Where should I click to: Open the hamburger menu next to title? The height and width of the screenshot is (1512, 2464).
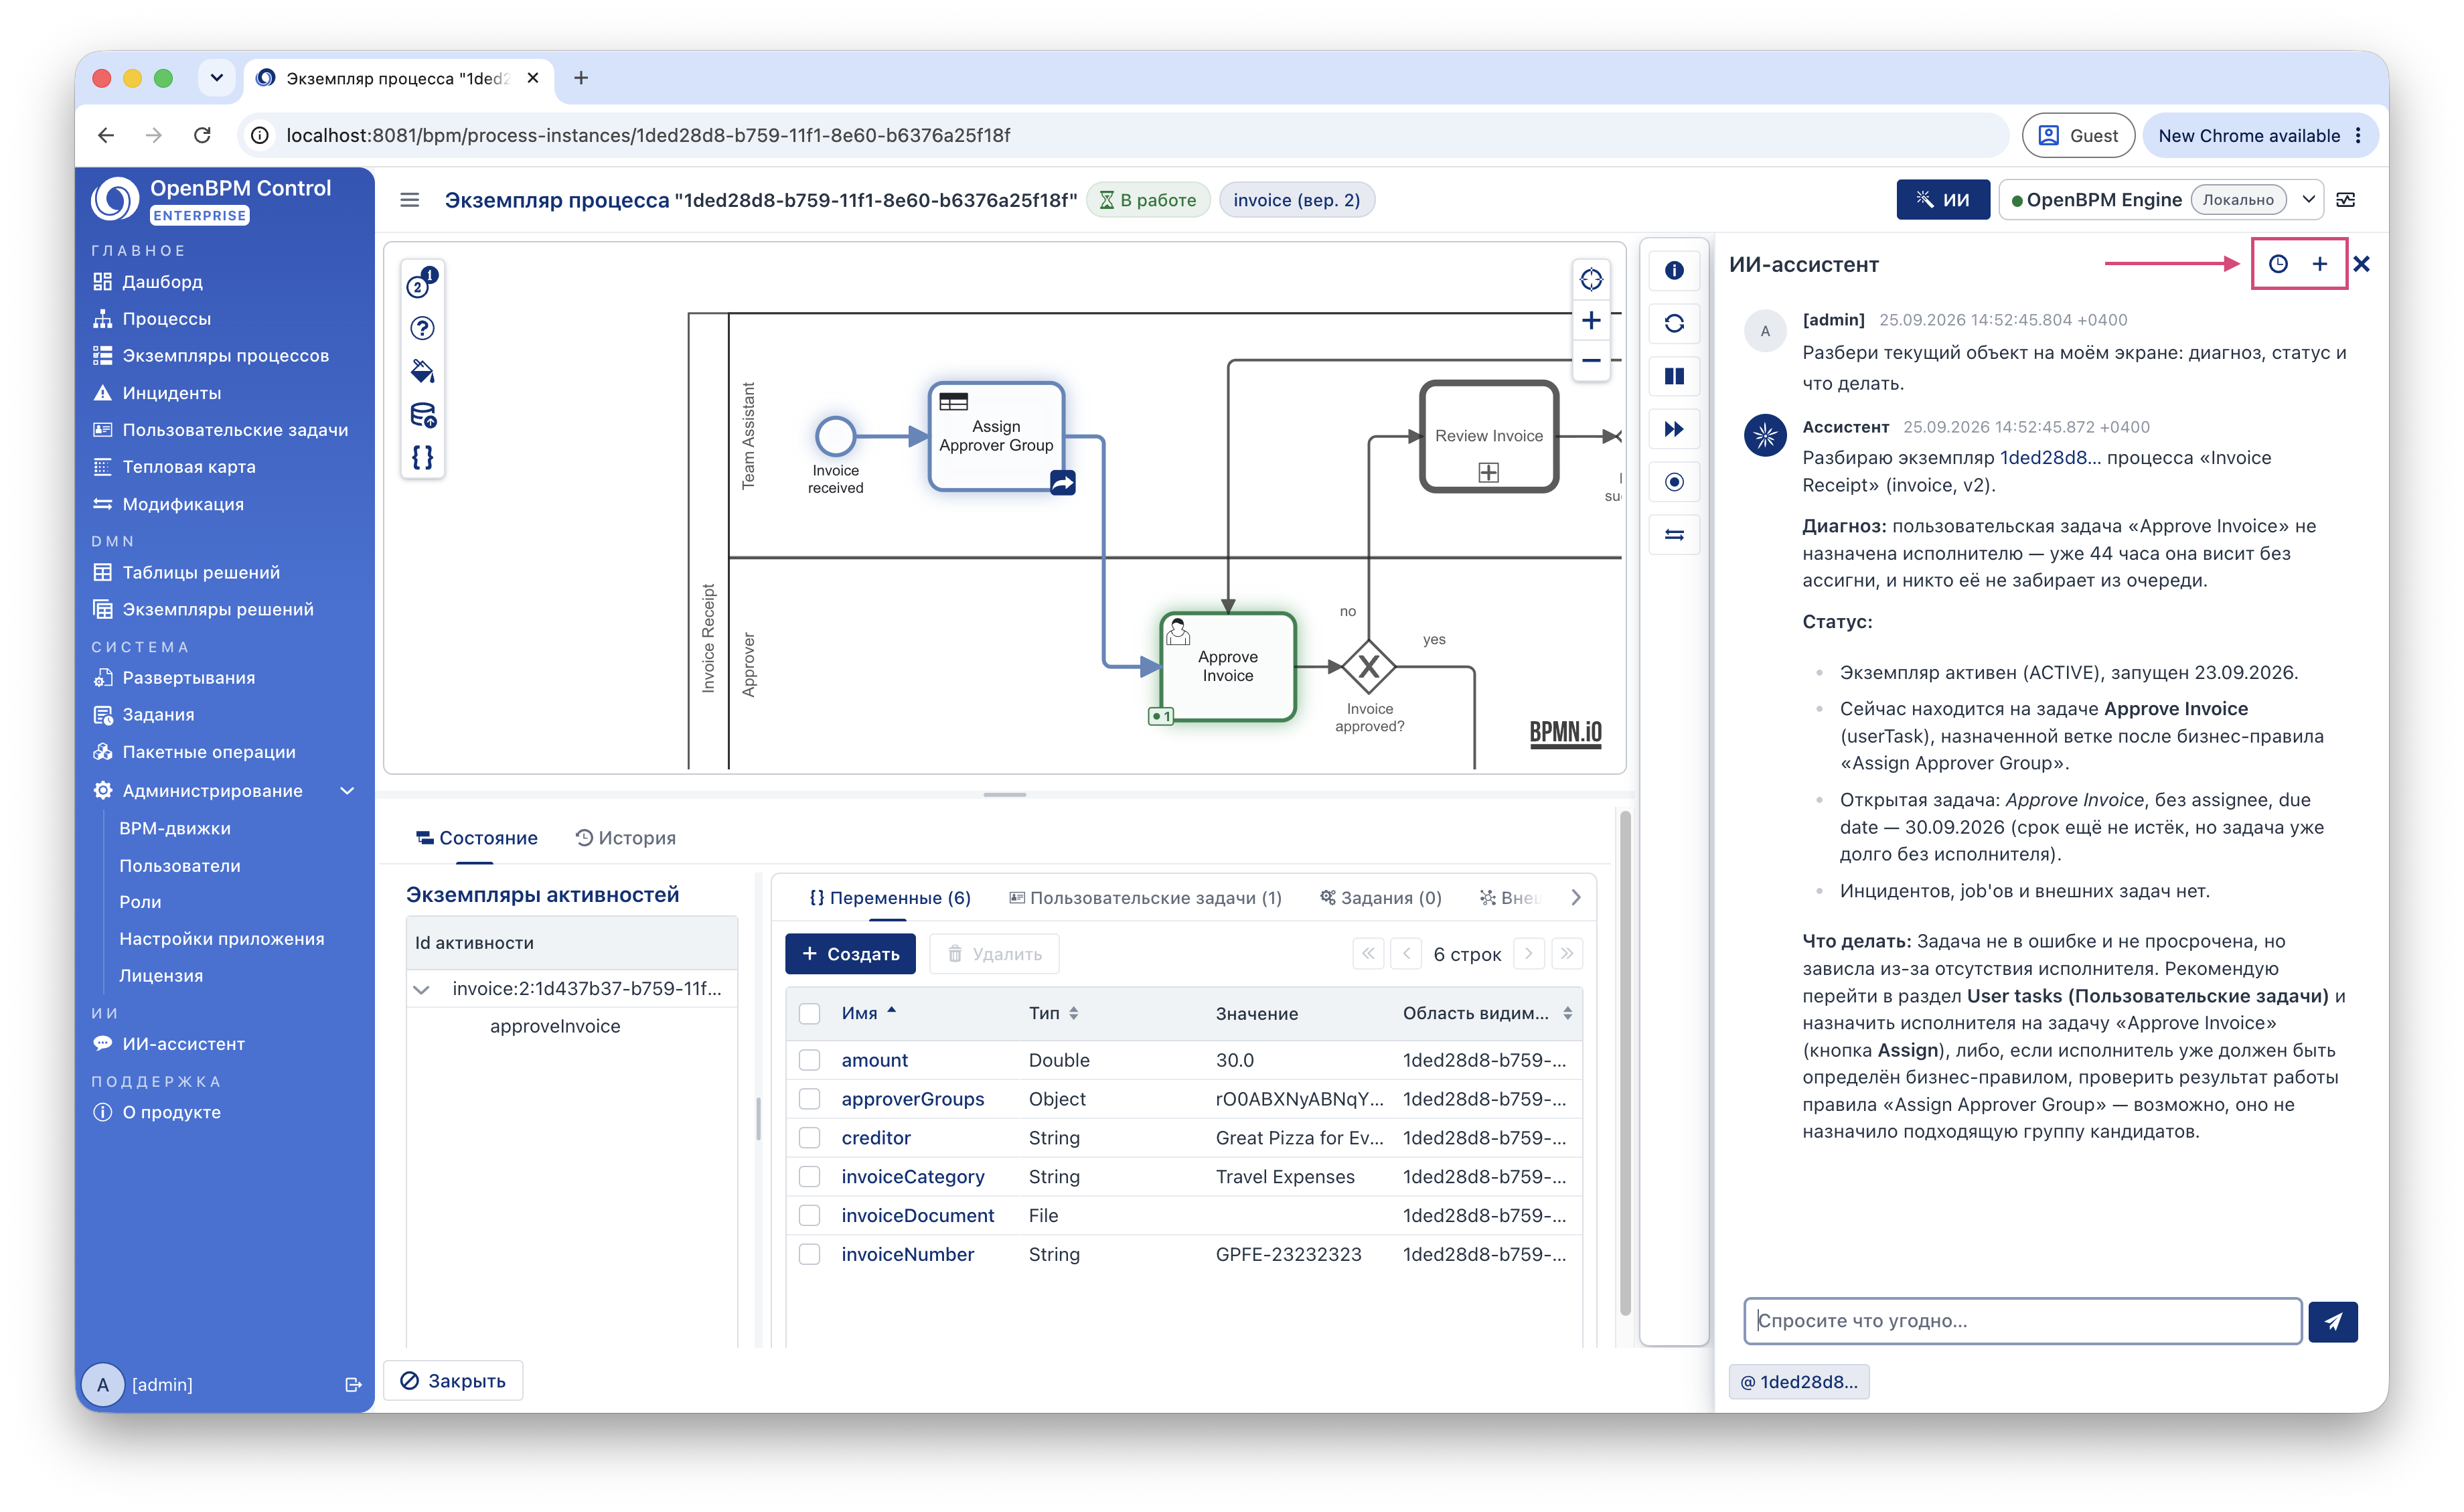409,200
